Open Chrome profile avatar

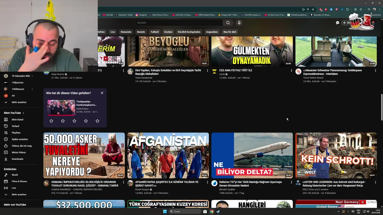pyautogui.click(x=374, y=9)
